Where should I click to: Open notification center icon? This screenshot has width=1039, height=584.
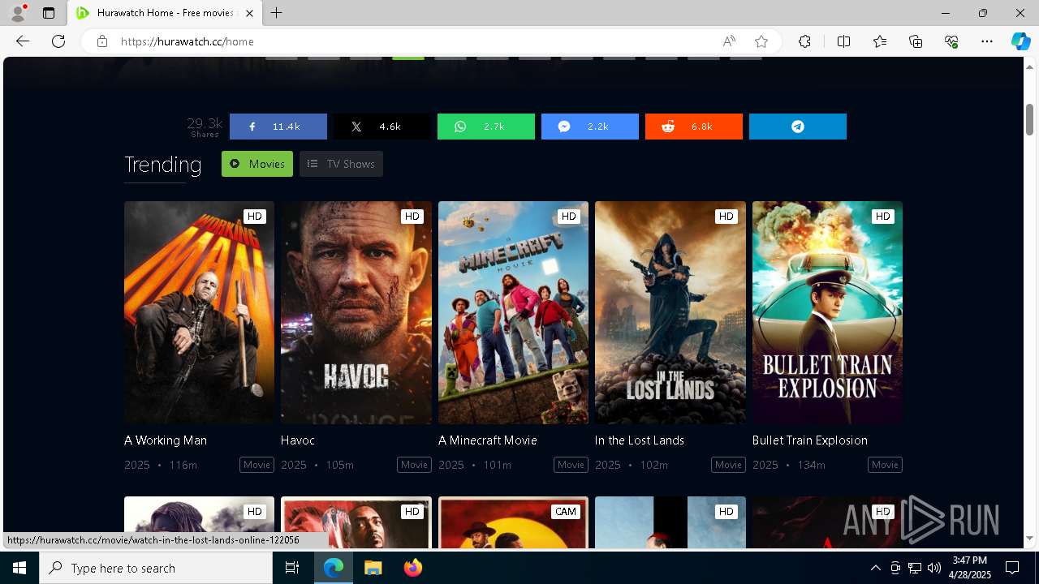1012,568
